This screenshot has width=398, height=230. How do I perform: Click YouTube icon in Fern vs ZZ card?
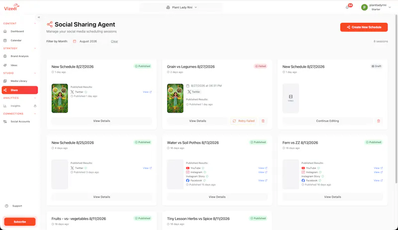pyautogui.click(x=303, y=168)
